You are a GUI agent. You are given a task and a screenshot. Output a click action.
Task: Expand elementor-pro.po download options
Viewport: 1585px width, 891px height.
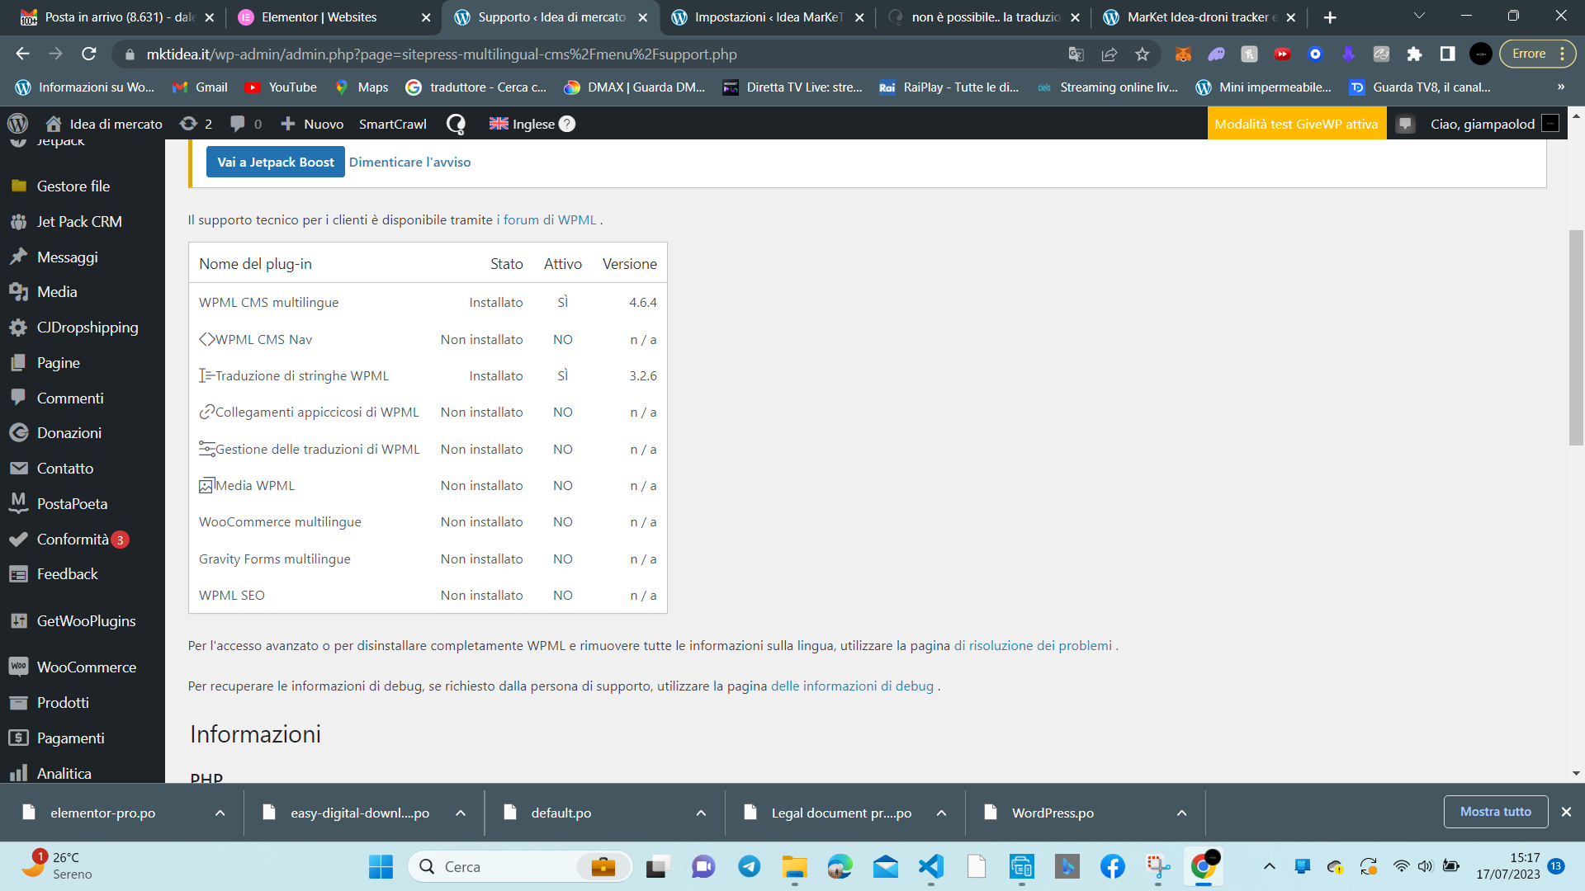[220, 813]
